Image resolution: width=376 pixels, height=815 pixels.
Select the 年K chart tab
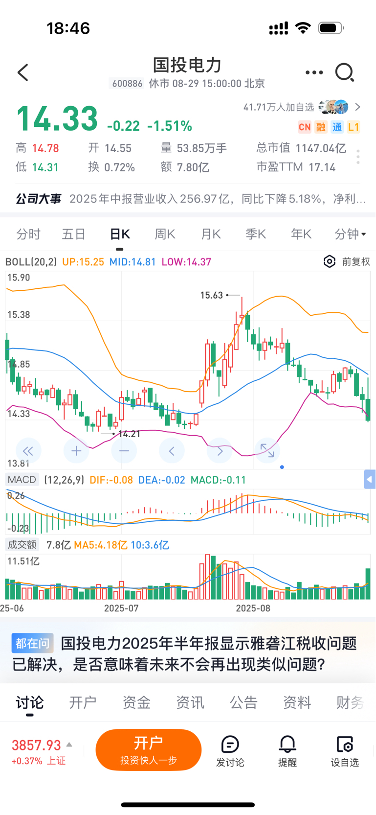point(301,234)
